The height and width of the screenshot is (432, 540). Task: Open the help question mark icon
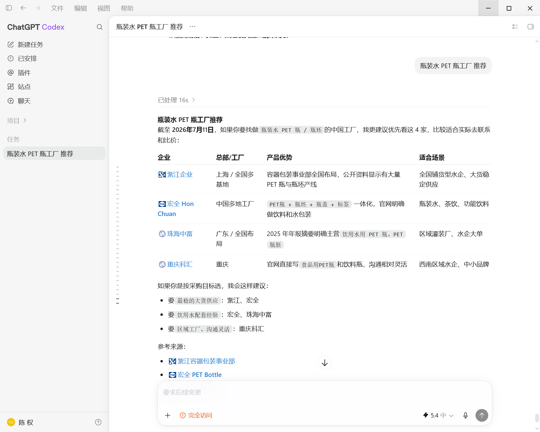(98, 422)
